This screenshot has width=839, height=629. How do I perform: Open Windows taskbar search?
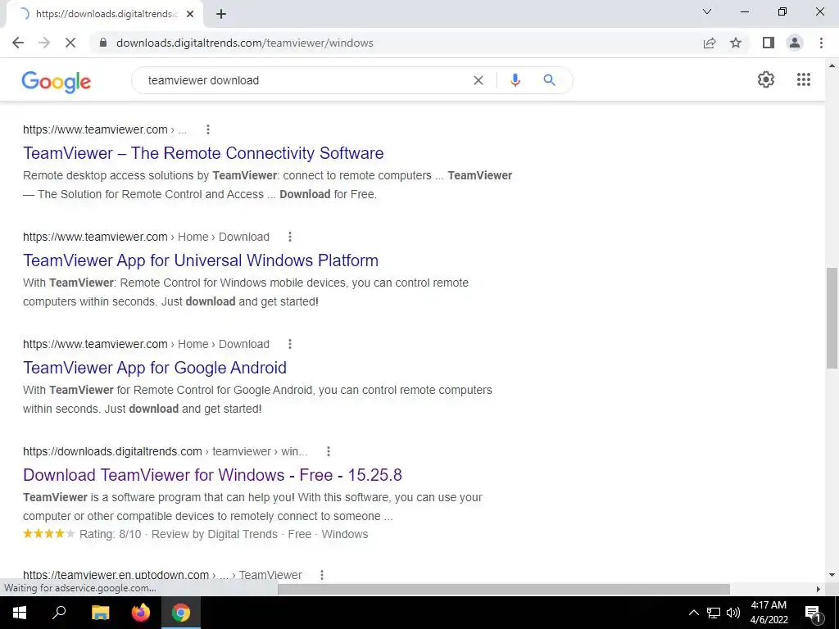(59, 613)
